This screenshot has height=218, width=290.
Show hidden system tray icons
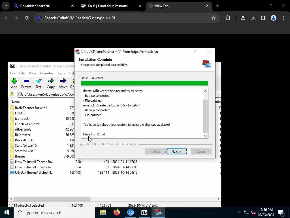tap(240, 212)
